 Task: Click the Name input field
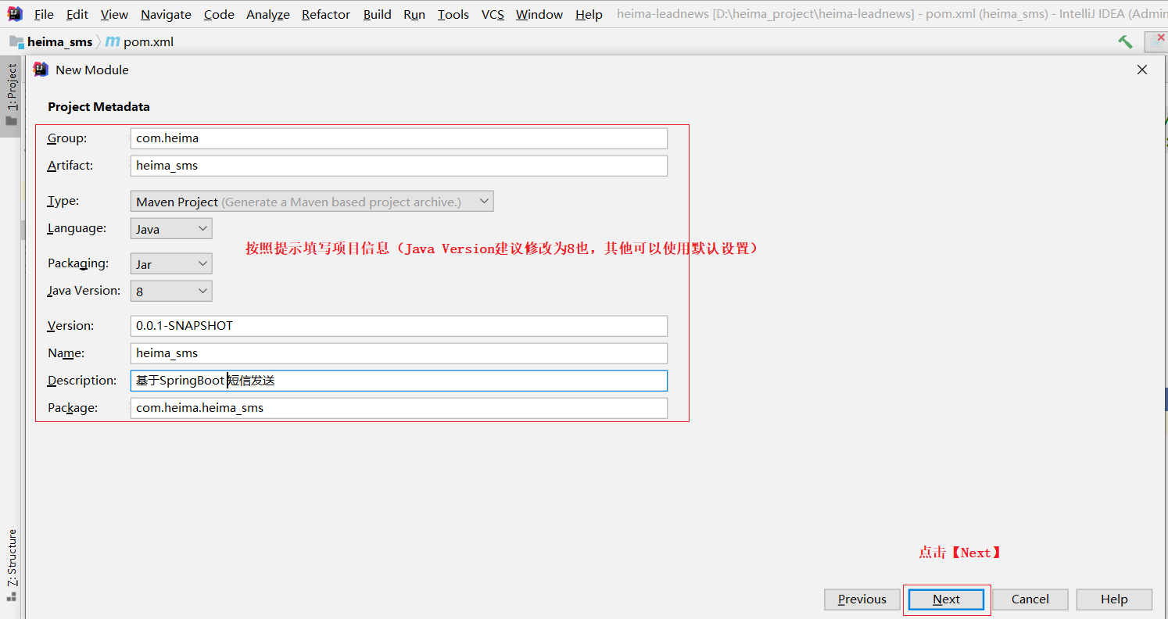(x=399, y=353)
